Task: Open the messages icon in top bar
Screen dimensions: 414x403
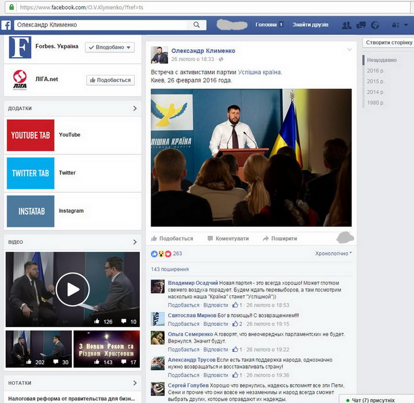Action: [361, 25]
